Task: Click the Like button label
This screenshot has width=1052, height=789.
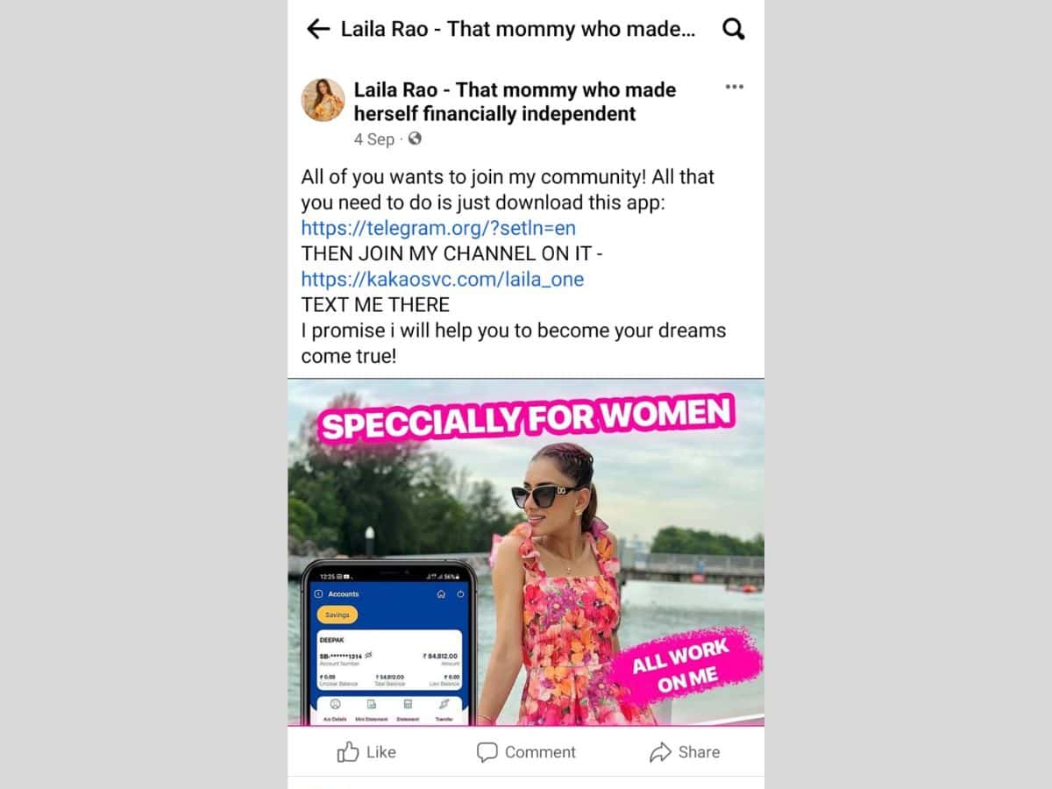Action: click(381, 752)
